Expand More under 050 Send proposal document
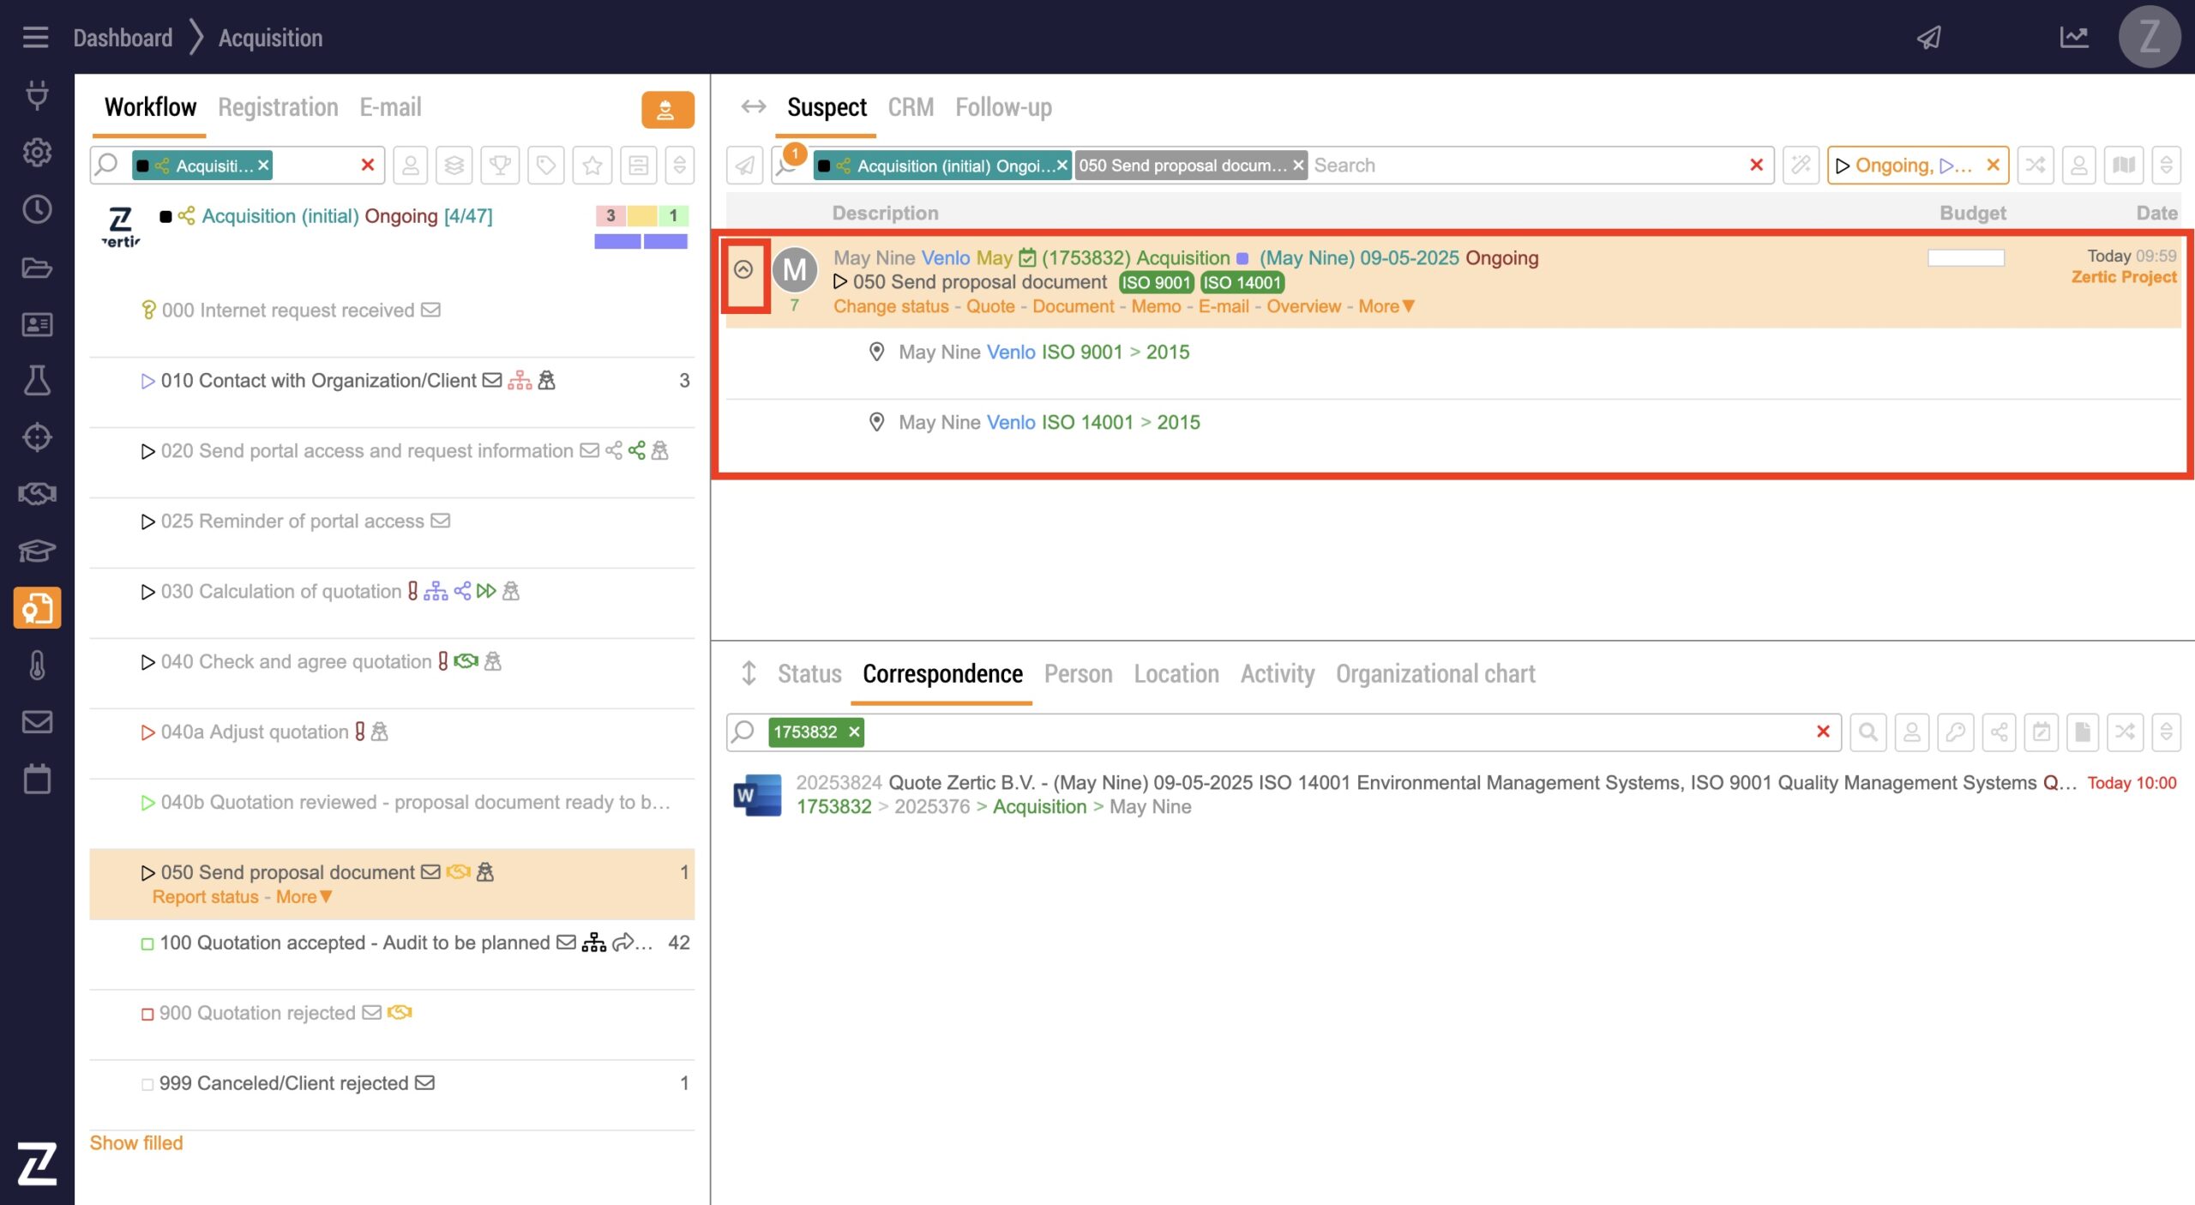 (303, 897)
